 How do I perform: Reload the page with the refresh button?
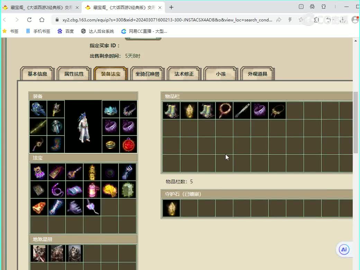pos(29,20)
